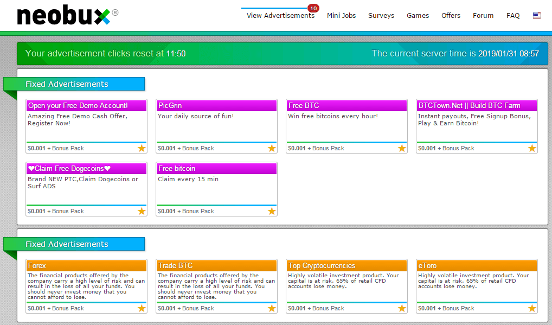Click the second Fixed Advertisements header above Forex
Viewport: 552px width, 325px height.
74,244
